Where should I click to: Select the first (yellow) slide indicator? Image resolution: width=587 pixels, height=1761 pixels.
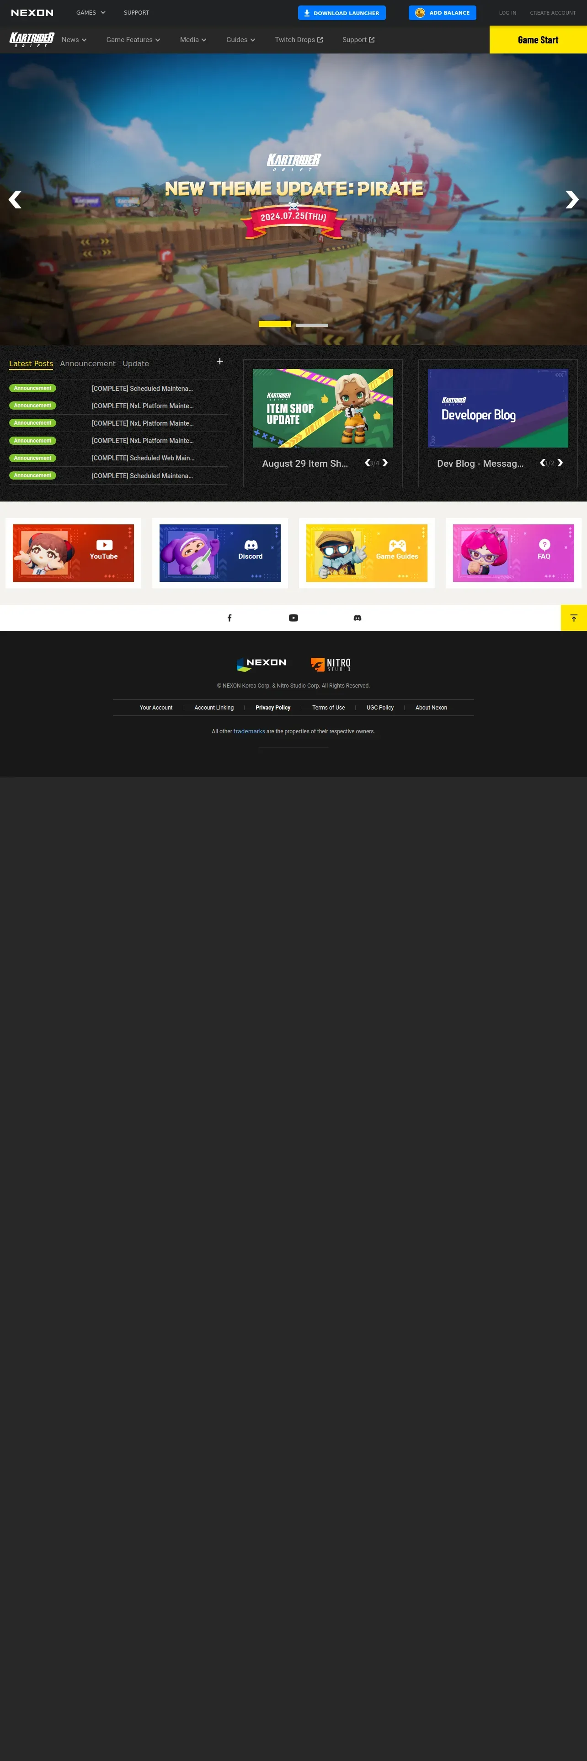[275, 324]
